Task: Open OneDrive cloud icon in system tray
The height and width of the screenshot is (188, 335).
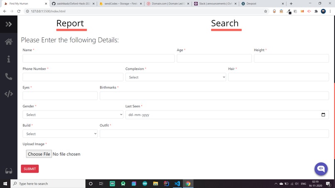Action: click(281, 183)
